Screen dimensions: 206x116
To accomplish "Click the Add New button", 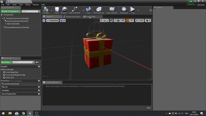I will pyautogui.click(x=6, y=62).
